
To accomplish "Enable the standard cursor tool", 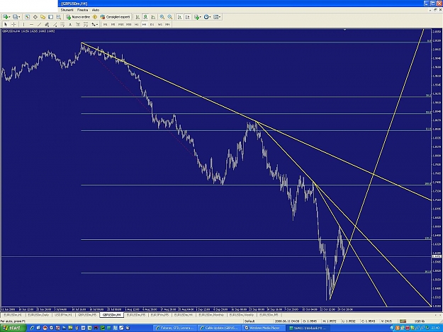I will pos(6,24).
